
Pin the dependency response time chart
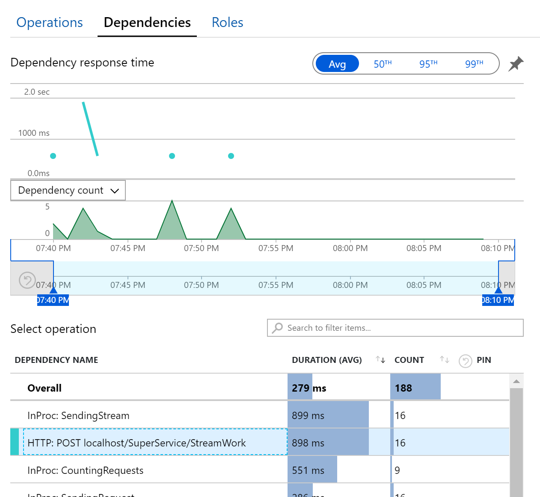516,64
